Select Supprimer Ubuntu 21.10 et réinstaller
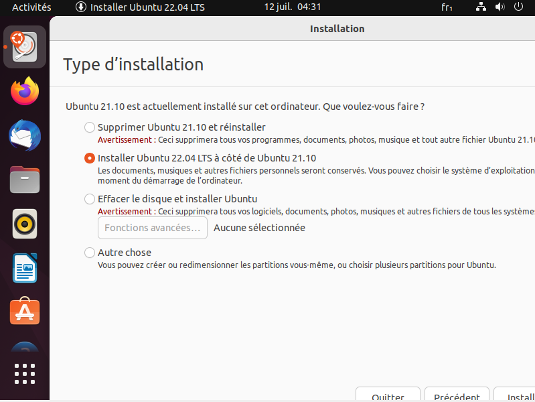Screen dimensions: 535x402 coord(90,127)
